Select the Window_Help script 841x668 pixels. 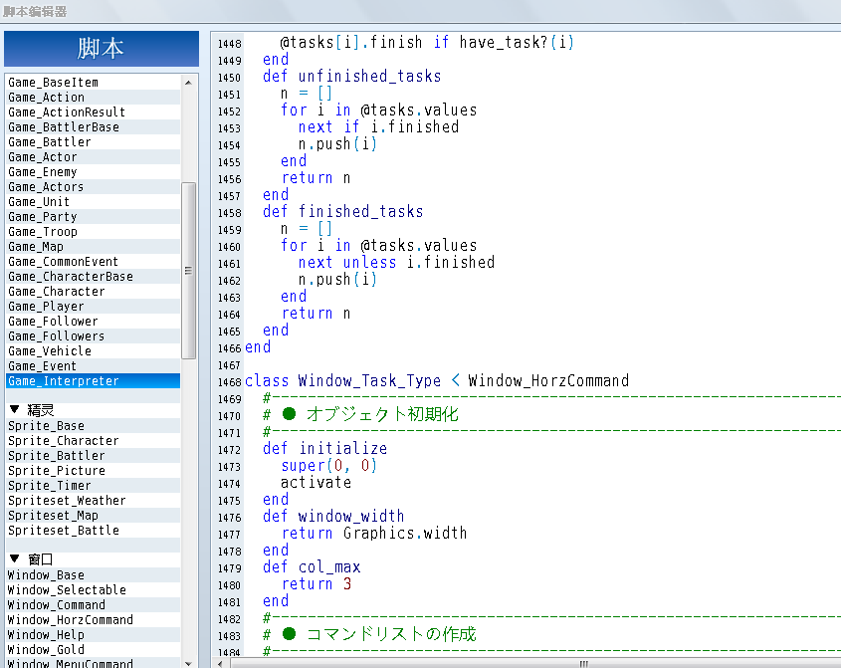(x=93, y=635)
